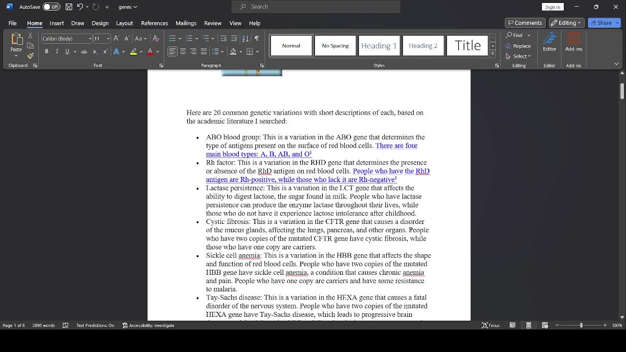Image resolution: width=626 pixels, height=352 pixels.
Task: Click the zoom slider in status bar
Action: pyautogui.click(x=581, y=326)
